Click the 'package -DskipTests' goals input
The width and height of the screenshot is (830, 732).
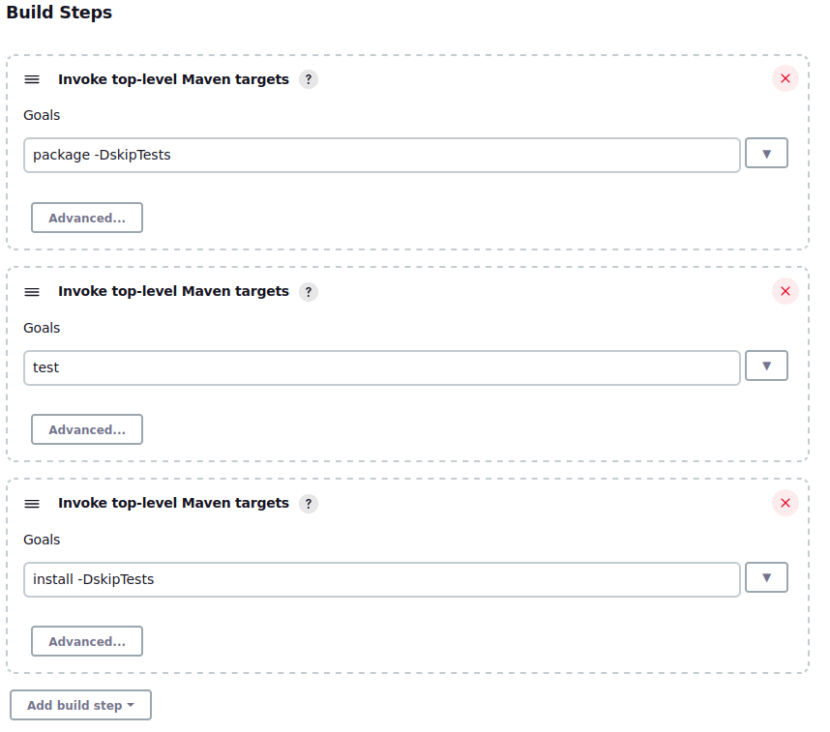[x=381, y=155]
